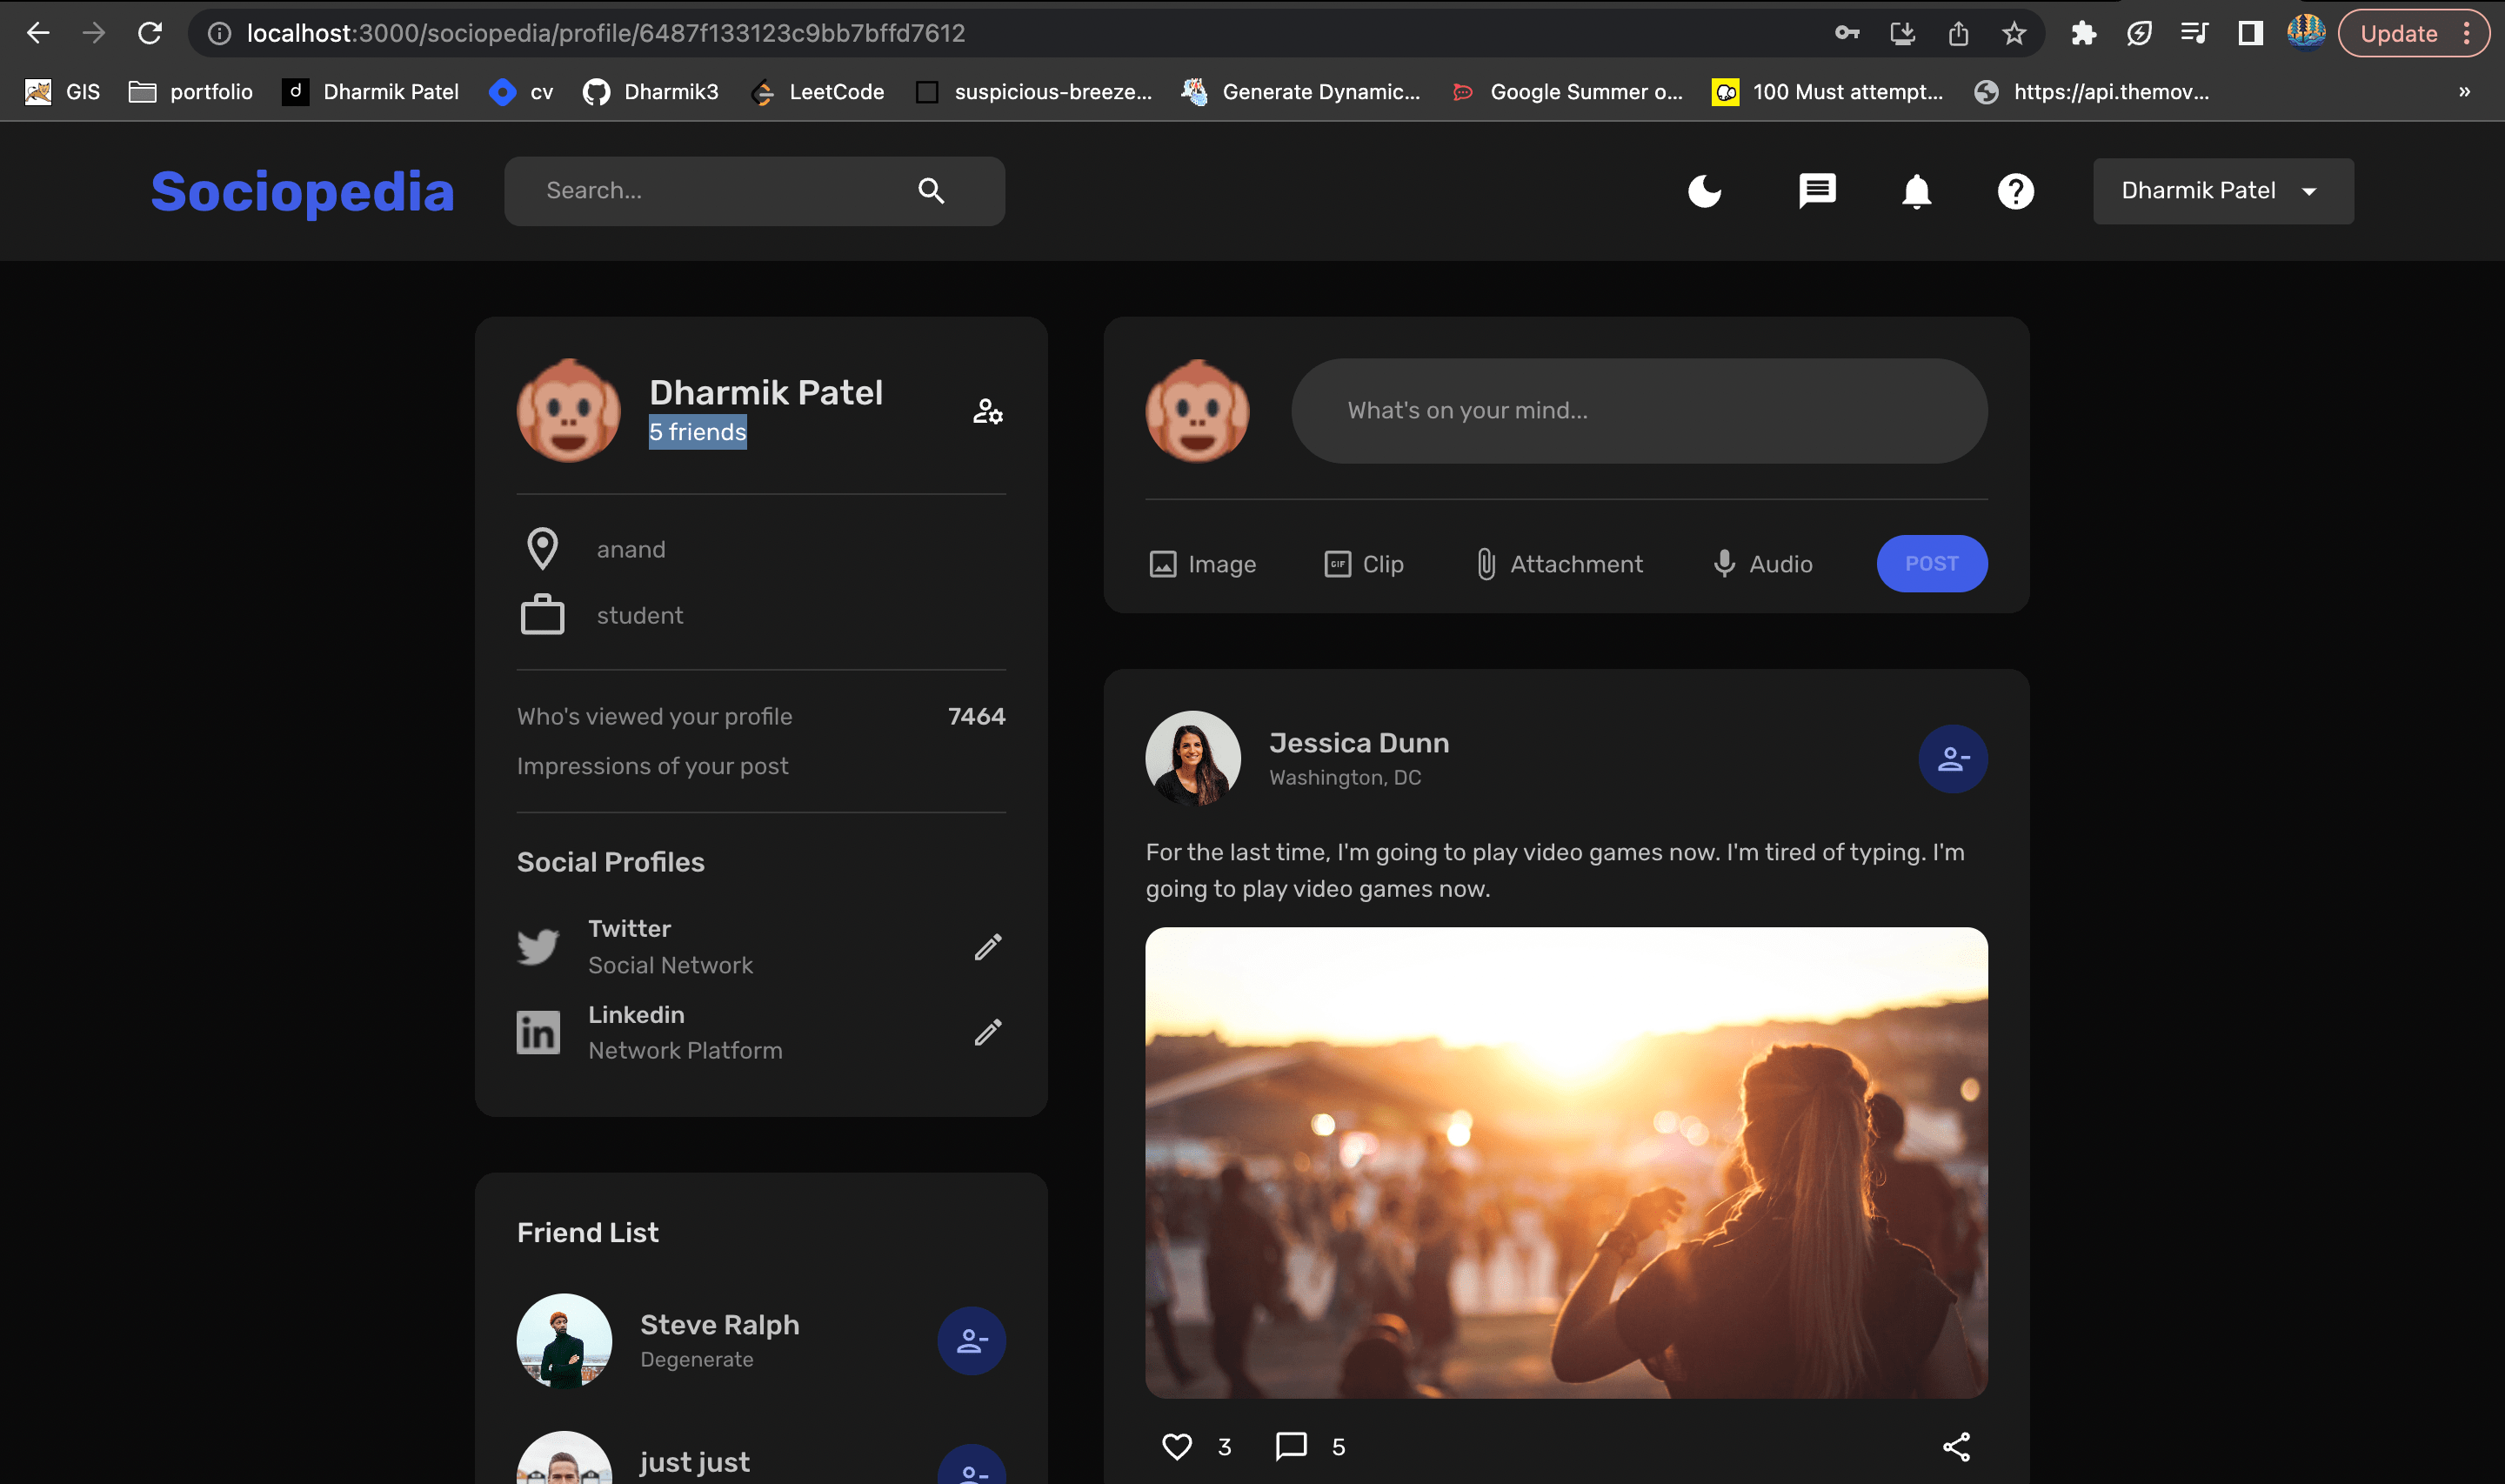Viewport: 2505px width, 1484px height.
Task: Remove Jessica Dunn as friend
Action: (1952, 759)
